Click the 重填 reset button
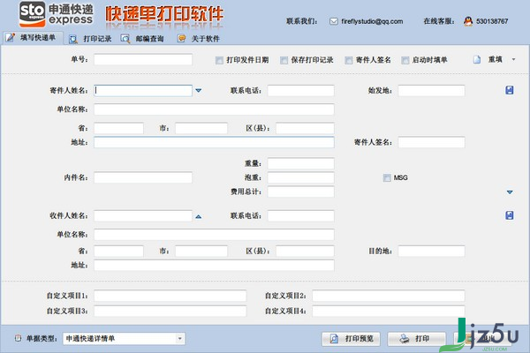Image resolution: width=530 pixels, height=353 pixels. click(x=488, y=60)
